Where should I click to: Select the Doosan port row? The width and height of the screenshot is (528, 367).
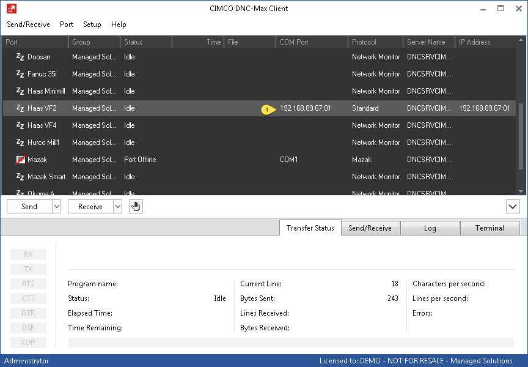tap(259, 57)
